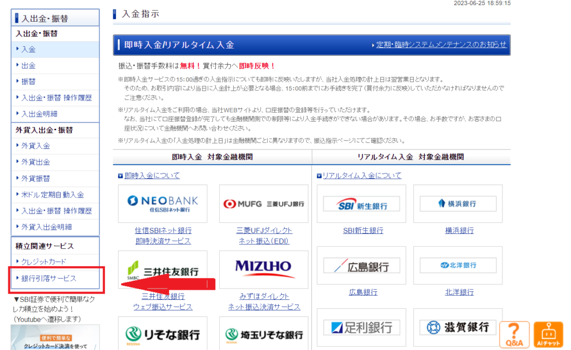571x350 pixels.
Task: Open the リアルタイム入金について link
Action: [362, 175]
